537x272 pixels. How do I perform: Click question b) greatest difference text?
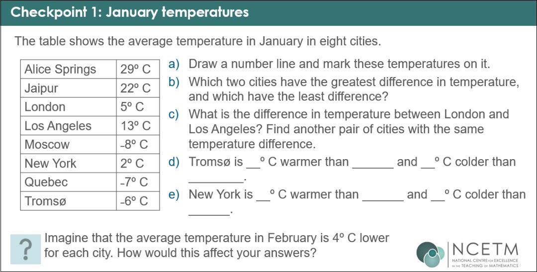point(344,89)
